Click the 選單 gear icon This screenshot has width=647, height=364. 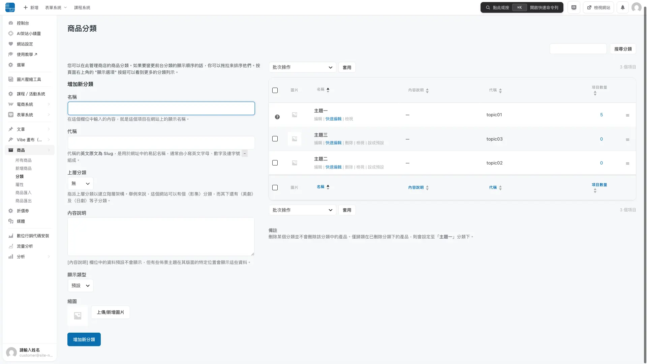pyautogui.click(x=11, y=65)
